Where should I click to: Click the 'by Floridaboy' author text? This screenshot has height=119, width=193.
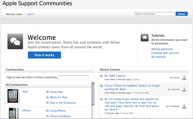point(173,106)
